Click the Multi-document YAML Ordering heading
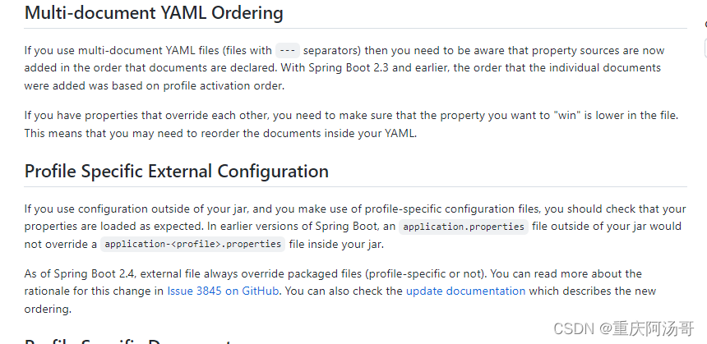The height and width of the screenshot is (344, 707). click(154, 13)
